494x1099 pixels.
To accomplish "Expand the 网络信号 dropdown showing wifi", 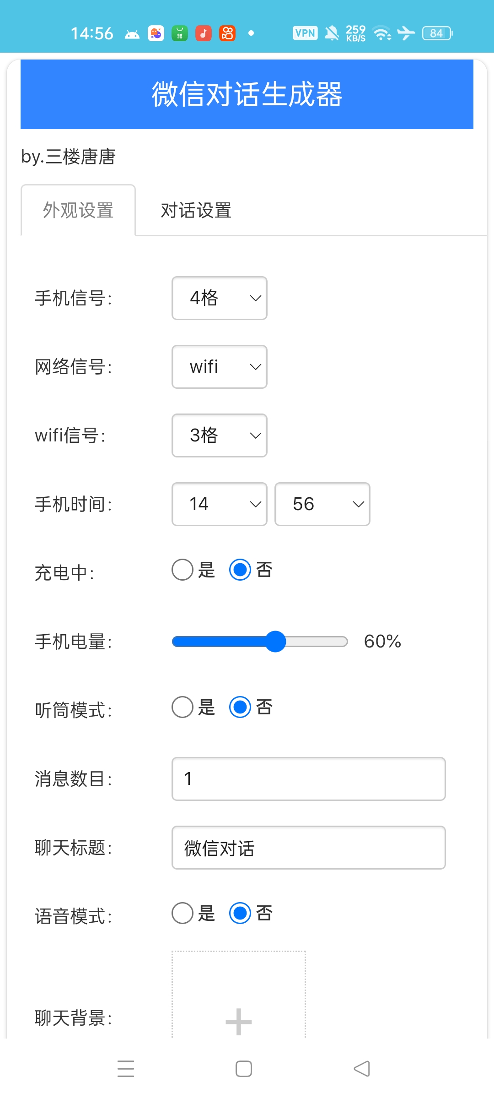I will pos(220,367).
